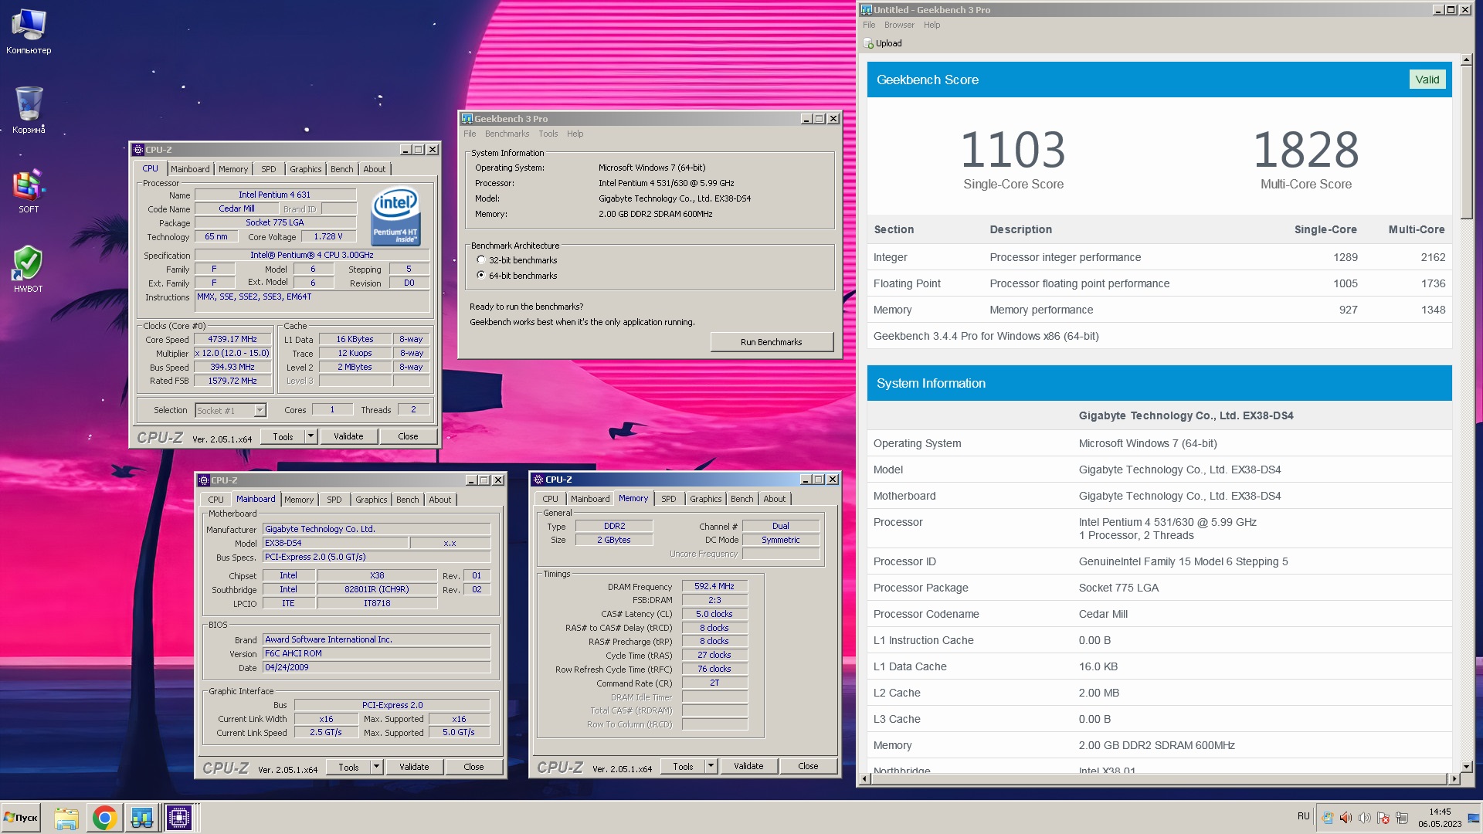1483x834 pixels.
Task: Open the Компьютер desktop icon
Action: click(29, 31)
